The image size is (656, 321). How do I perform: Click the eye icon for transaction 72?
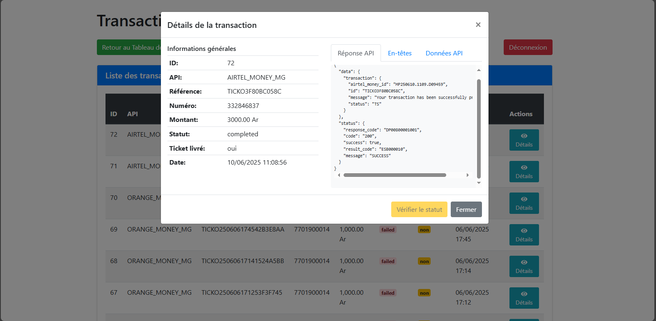[x=524, y=136]
